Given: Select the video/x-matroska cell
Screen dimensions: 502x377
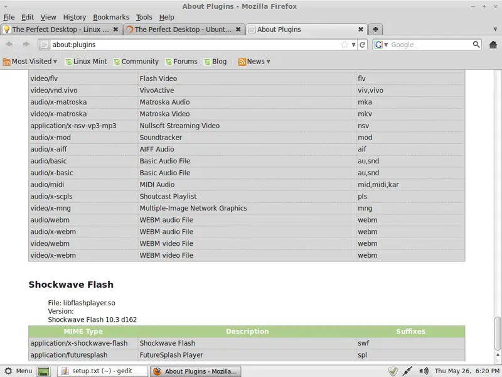Looking at the screenshot, I should click(x=83, y=114).
